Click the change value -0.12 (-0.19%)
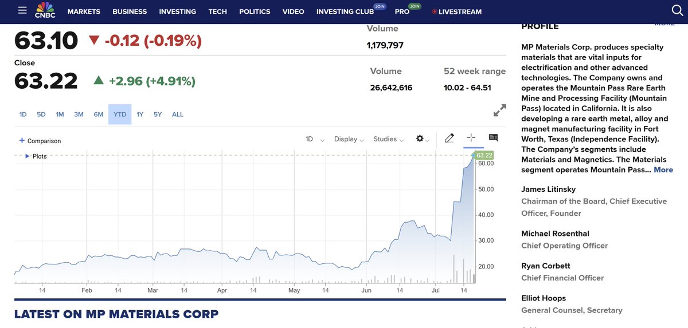 point(153,41)
